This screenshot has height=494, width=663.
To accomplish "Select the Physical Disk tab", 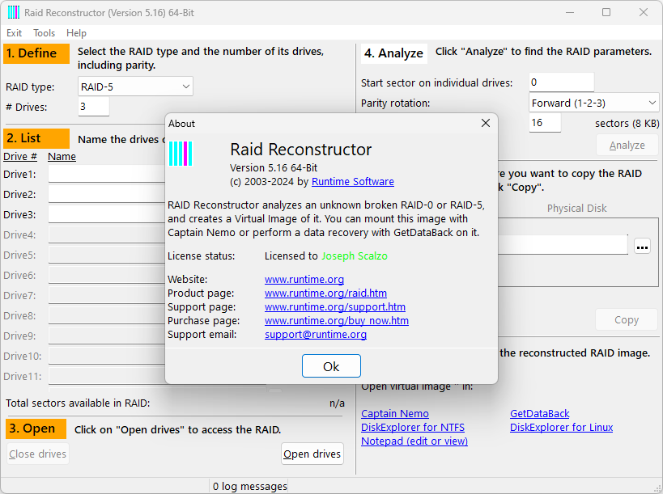I will (576, 208).
